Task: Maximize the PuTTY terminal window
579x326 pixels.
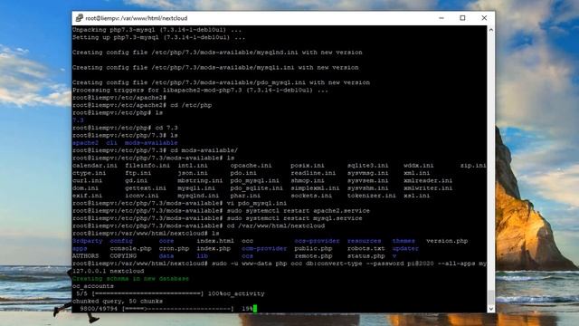Action: (462, 18)
